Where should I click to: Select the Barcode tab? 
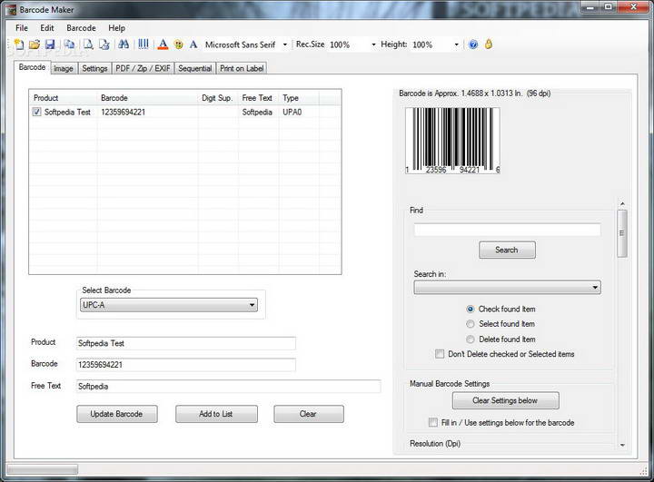32,67
